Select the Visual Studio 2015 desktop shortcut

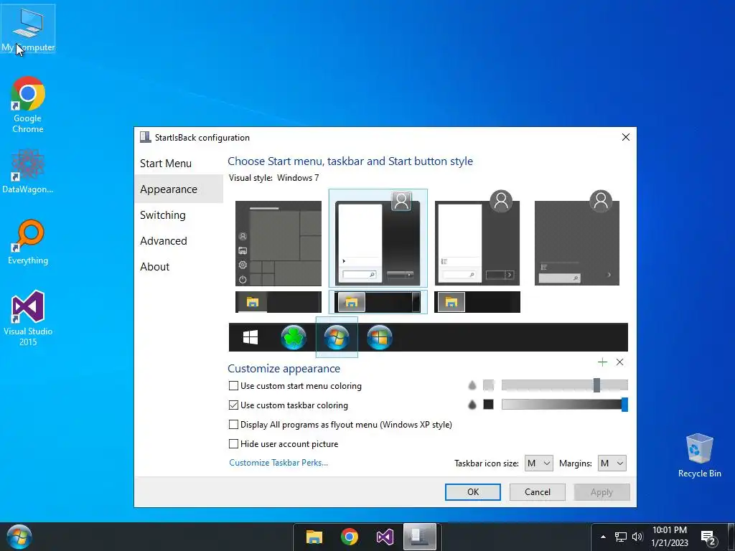[28, 318]
